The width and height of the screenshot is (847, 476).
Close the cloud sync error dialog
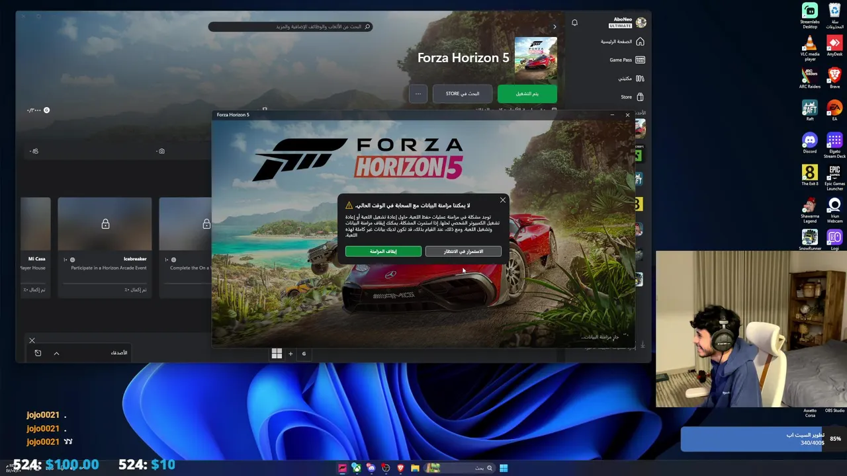[x=502, y=200]
